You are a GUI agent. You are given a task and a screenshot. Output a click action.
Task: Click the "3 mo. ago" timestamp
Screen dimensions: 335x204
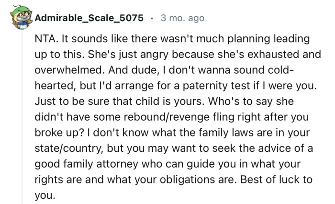click(x=182, y=18)
